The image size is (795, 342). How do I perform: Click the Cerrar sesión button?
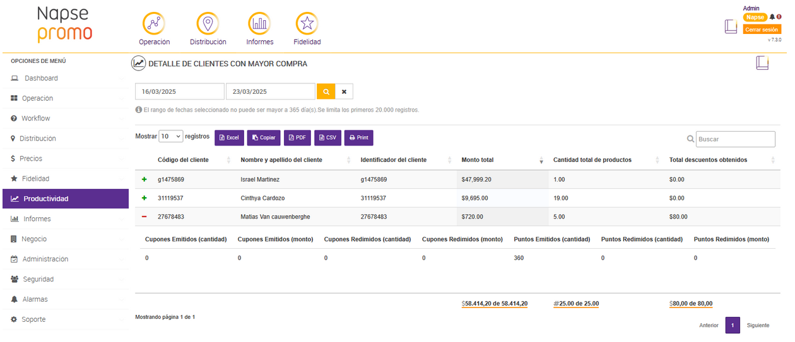point(762,30)
